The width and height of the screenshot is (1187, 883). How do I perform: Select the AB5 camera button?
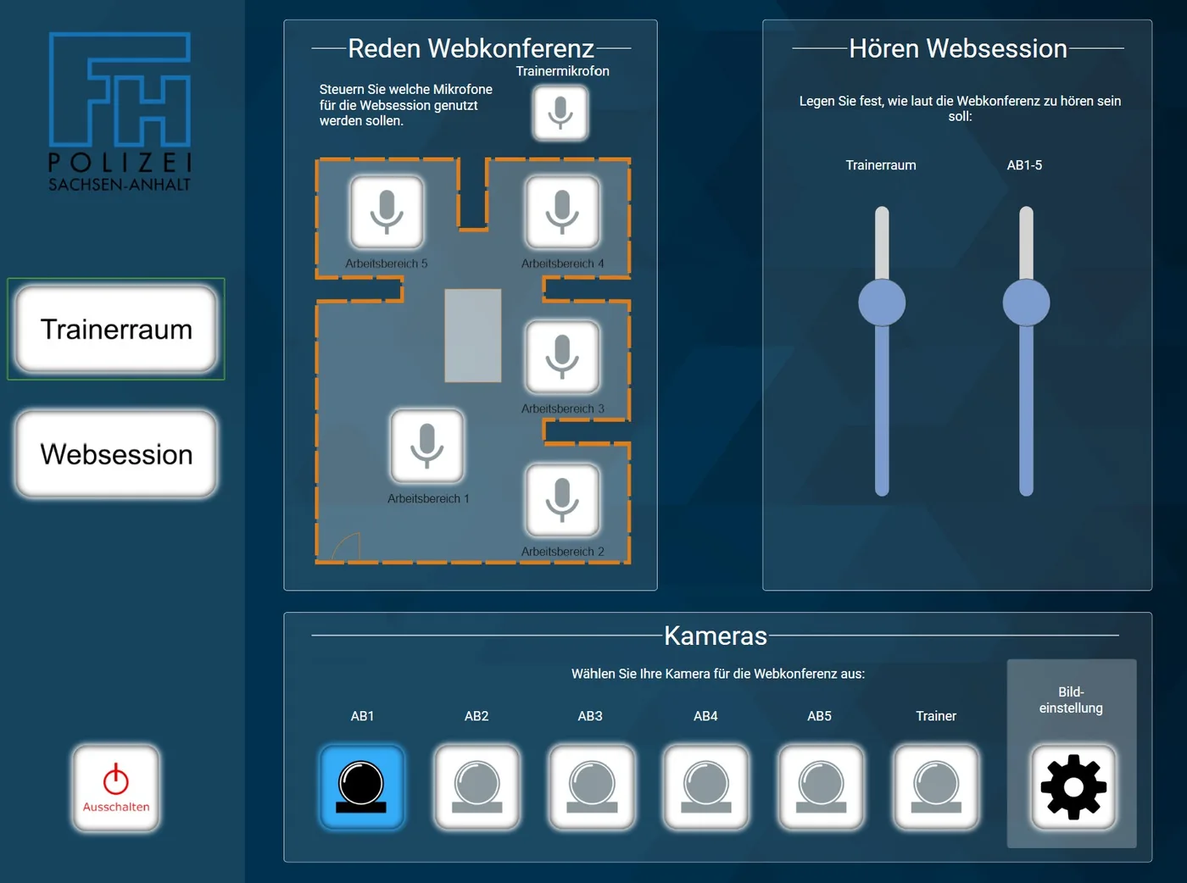(x=820, y=786)
